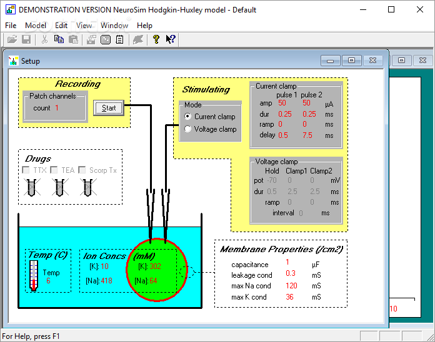Open the View menu
The height and width of the screenshot is (342, 435).
point(84,26)
